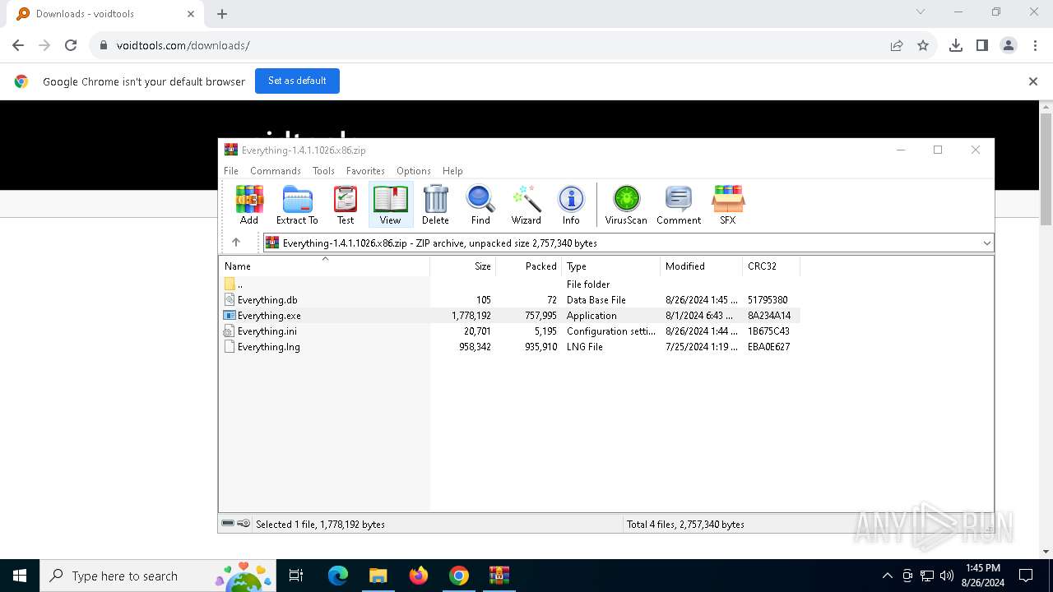Sort by CRC32 column header
Screen dimensions: 1053x592
[x=772, y=266]
